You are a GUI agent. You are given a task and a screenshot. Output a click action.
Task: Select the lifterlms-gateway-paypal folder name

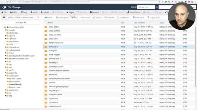59,86
